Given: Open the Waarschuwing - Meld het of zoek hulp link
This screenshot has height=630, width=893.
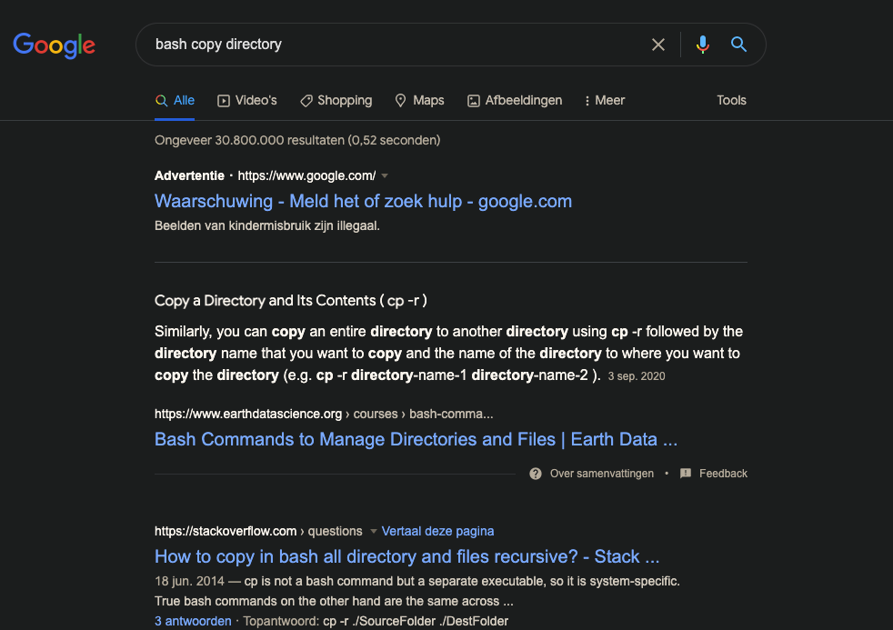Looking at the screenshot, I should (363, 201).
